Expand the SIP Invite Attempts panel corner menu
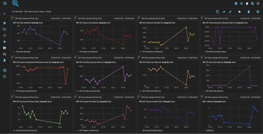This screenshot has height=134, width=263. (12, 17)
